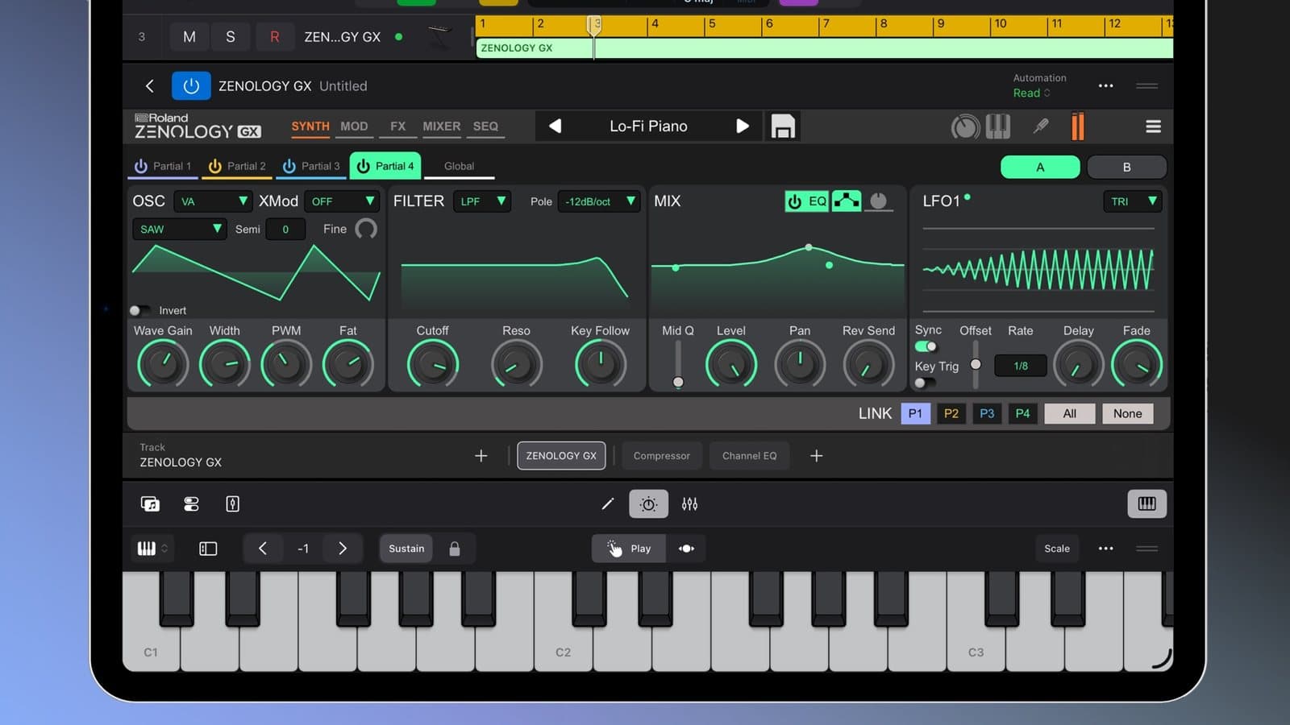Save the Lo-Fi Piano preset
Screen dimensions: 1290x725
(x=783, y=126)
